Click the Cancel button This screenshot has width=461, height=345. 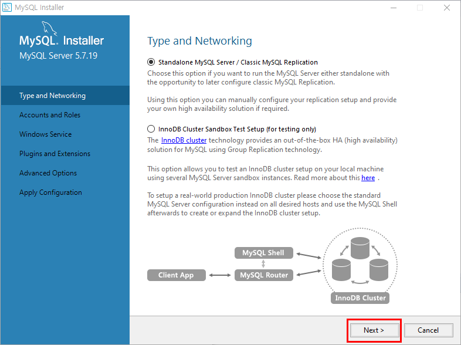pos(428,330)
